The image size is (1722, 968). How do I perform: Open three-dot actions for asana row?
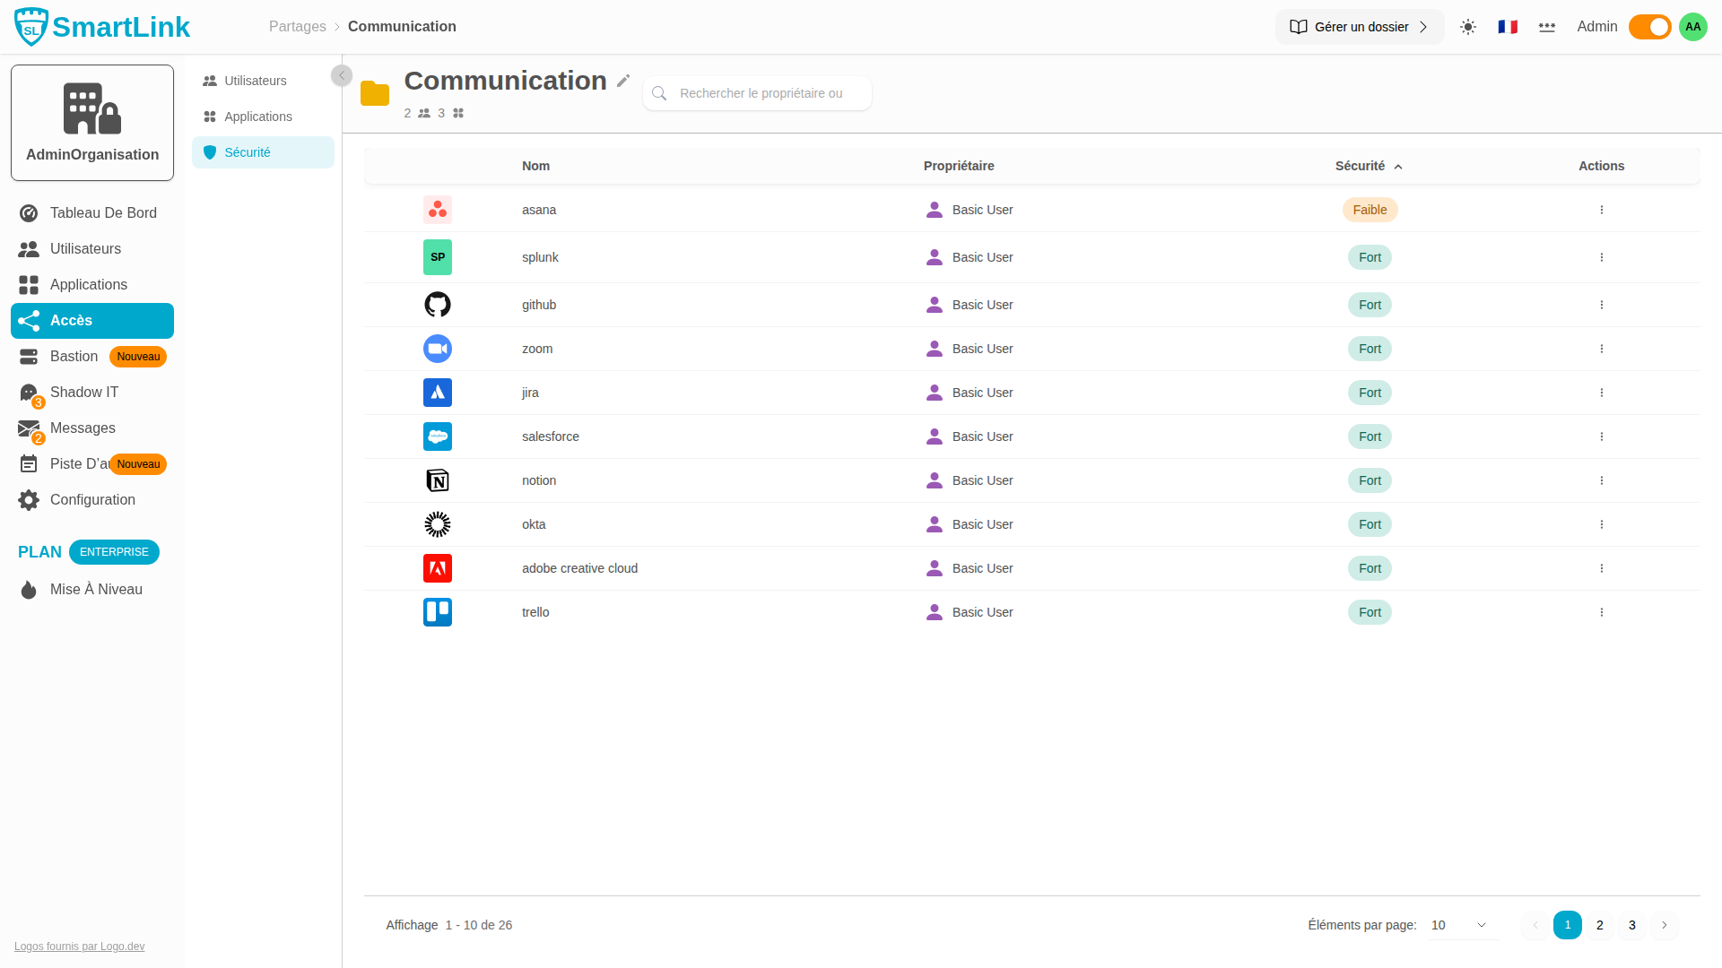click(x=1602, y=210)
